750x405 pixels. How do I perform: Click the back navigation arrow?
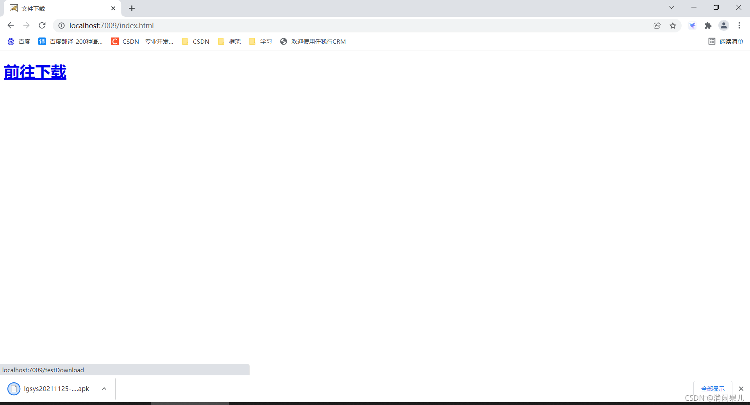point(11,25)
